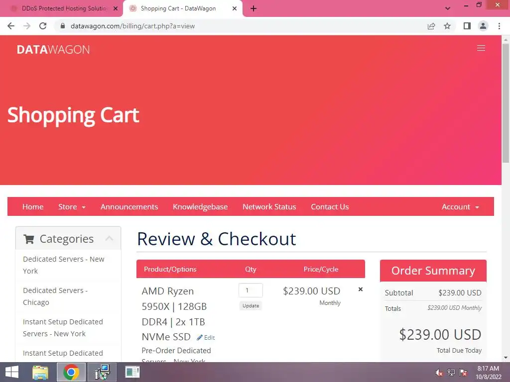
Task: Click the Monthly billing cycle text
Action: [330, 303]
